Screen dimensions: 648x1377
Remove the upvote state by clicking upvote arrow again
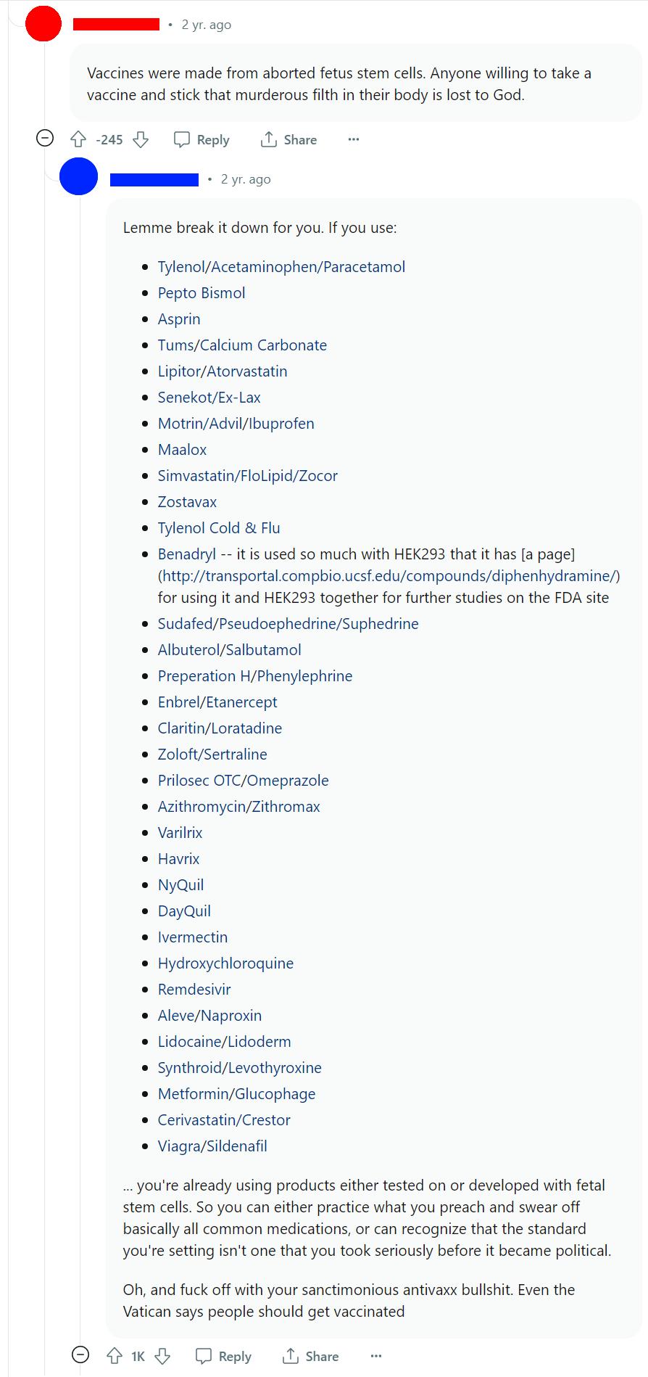tap(79, 139)
